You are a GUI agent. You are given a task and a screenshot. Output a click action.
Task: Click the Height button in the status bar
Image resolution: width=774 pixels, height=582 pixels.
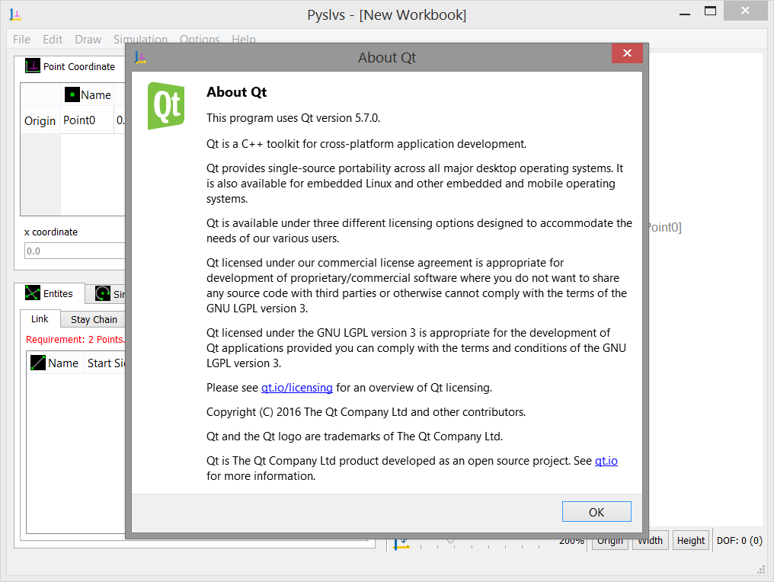point(690,541)
